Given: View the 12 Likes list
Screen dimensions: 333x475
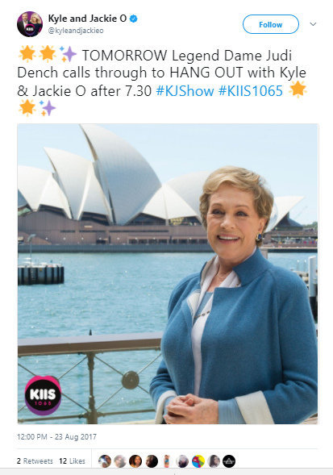Looking at the screenshot, I should [x=72, y=461].
